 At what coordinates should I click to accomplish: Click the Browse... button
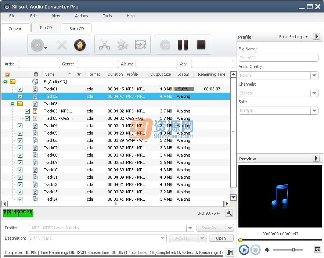(183, 238)
